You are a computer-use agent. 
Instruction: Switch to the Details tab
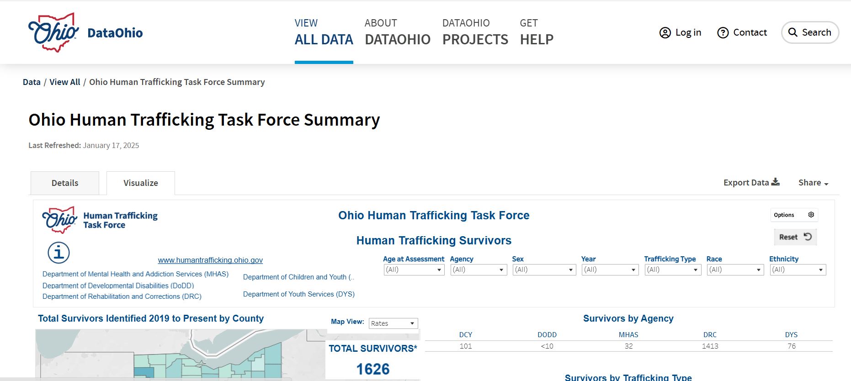[x=65, y=183]
